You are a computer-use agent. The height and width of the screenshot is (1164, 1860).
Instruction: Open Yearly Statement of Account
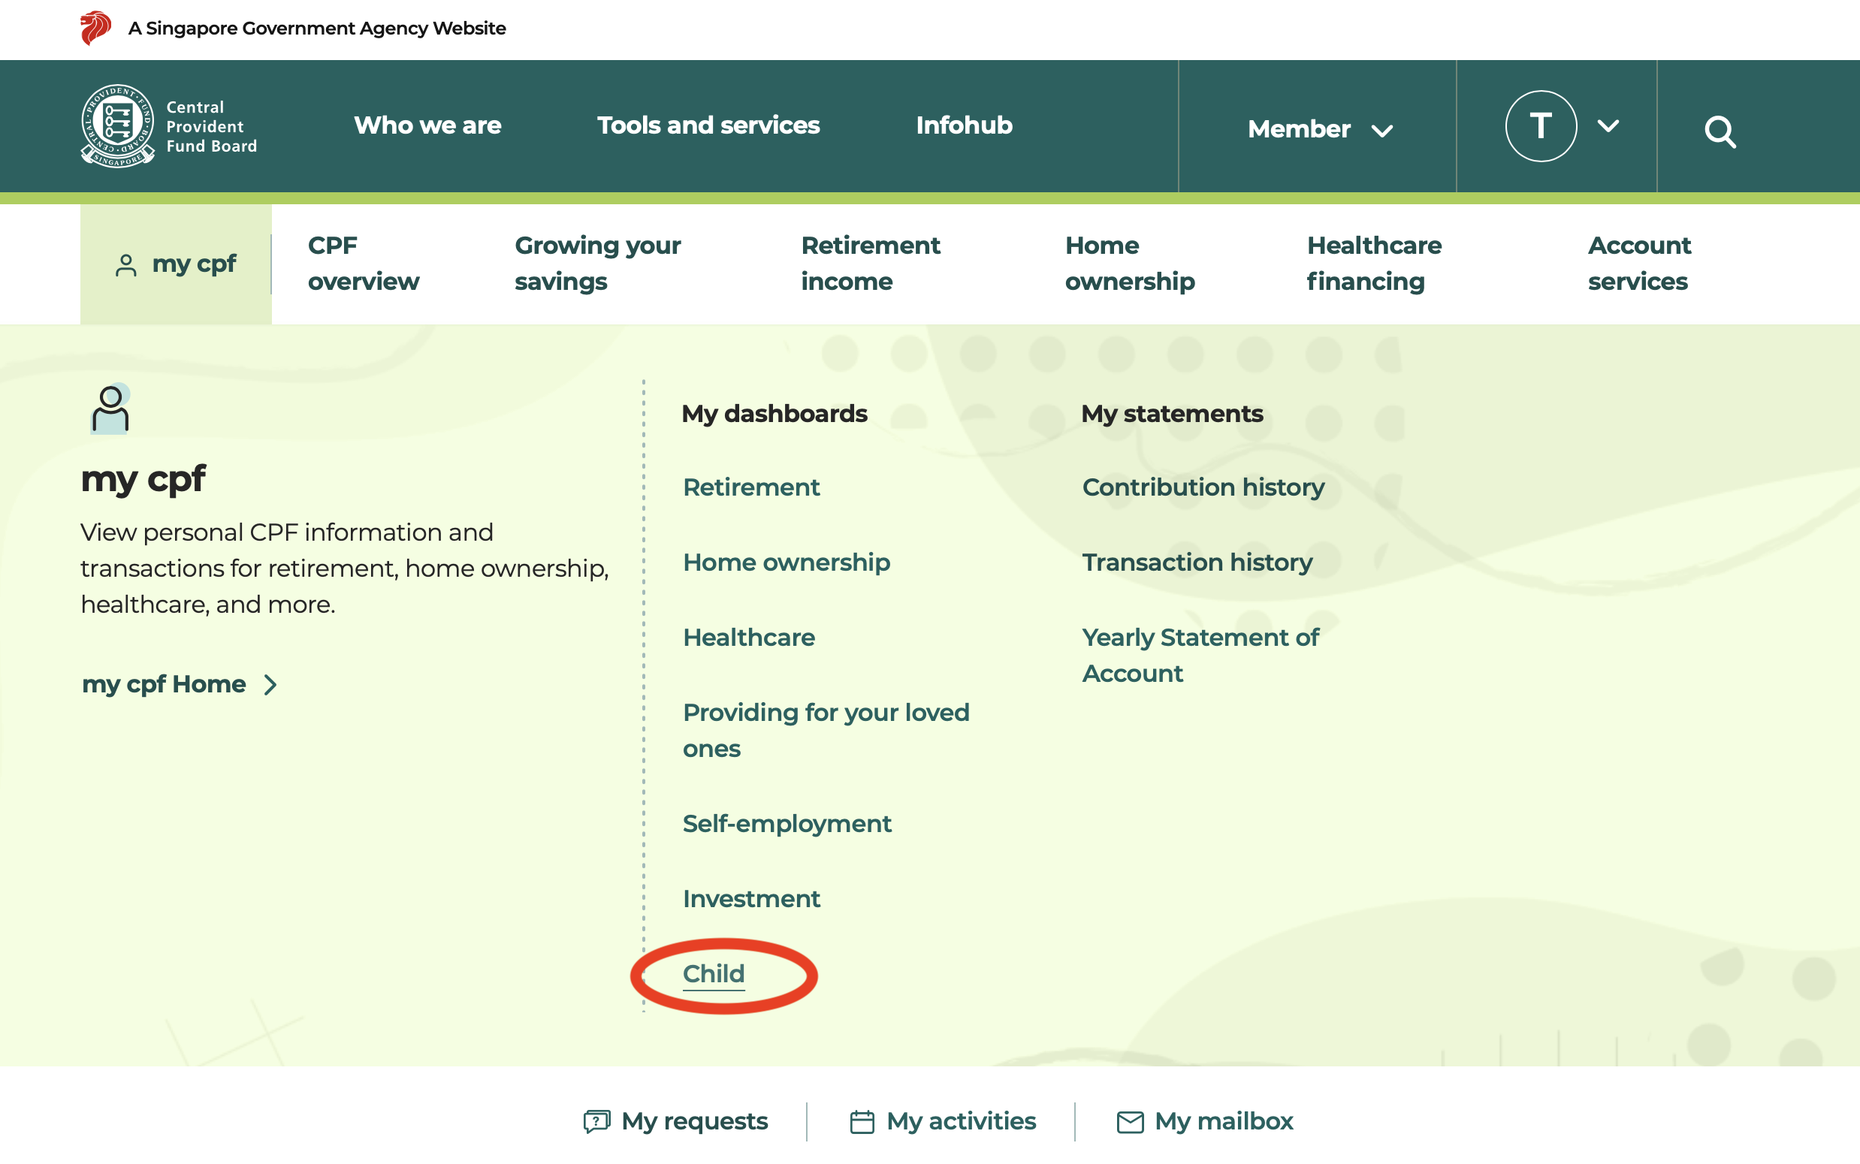click(x=1200, y=655)
